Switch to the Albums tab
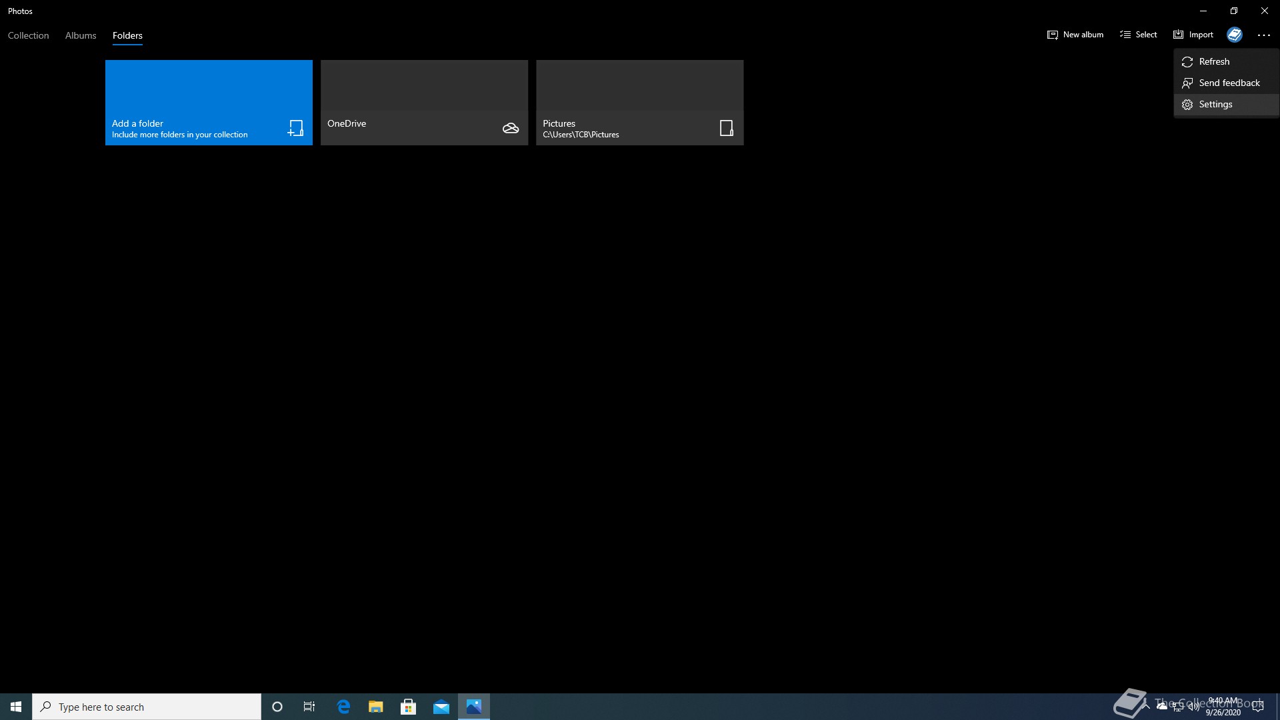This screenshot has width=1280, height=720. coord(81,35)
